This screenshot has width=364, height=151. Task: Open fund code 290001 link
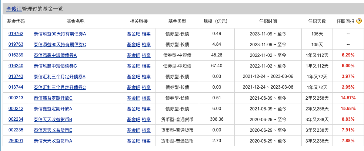pyautogui.click(x=16, y=141)
